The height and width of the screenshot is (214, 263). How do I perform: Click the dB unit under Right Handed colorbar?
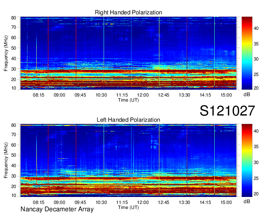[247, 95]
